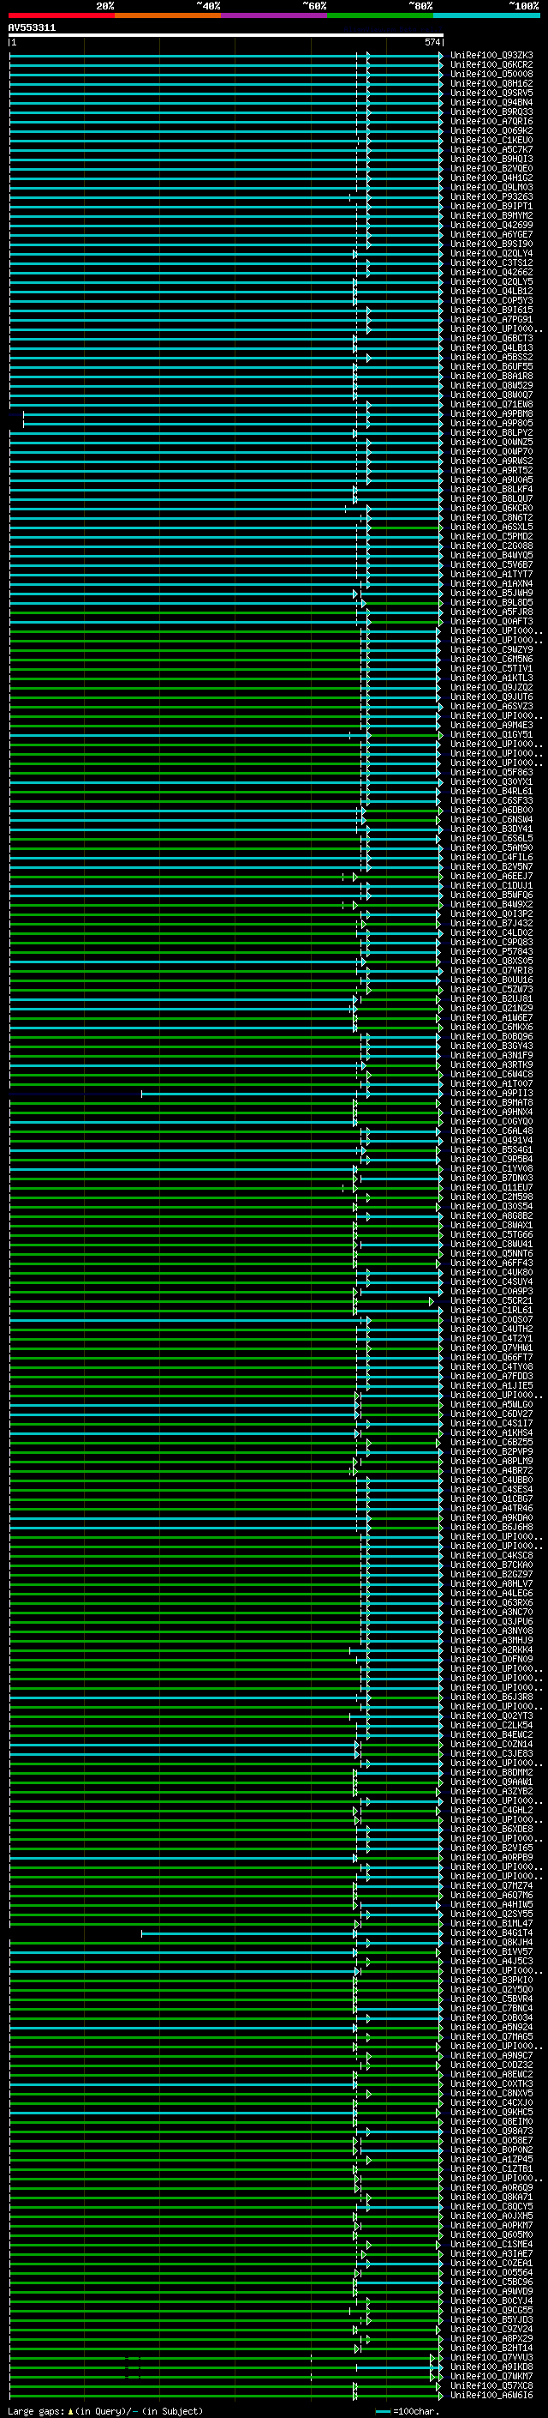Image resolution: width=548 pixels, height=2418 pixels.
Task: Select hit label UniRef100_B0P0N2
Action: tap(491, 2150)
